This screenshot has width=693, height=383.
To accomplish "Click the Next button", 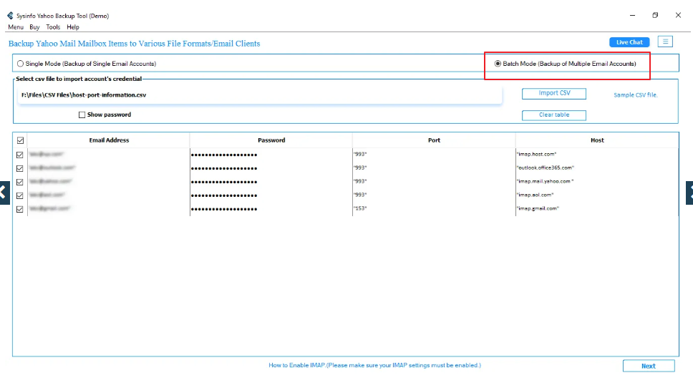I will point(649,366).
